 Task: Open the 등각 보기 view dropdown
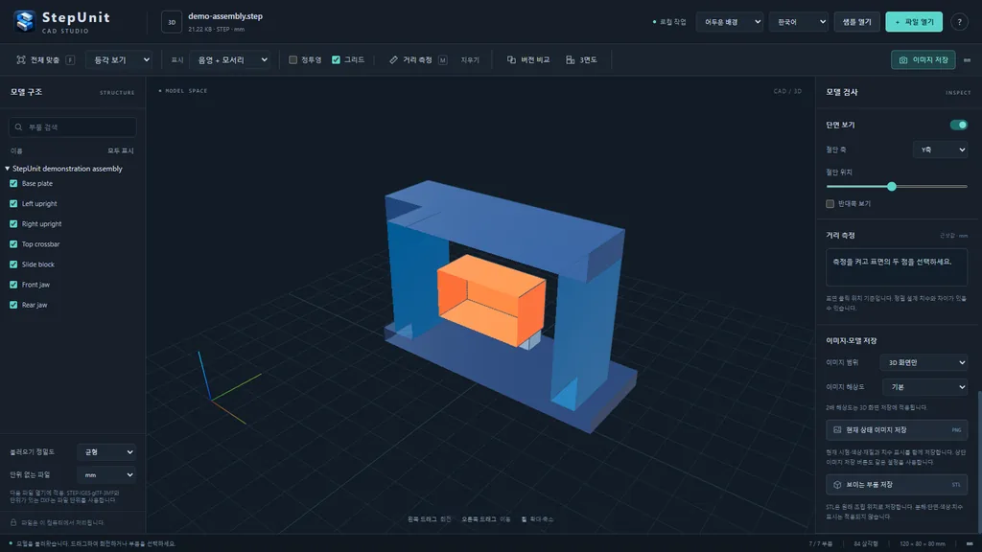[119, 60]
